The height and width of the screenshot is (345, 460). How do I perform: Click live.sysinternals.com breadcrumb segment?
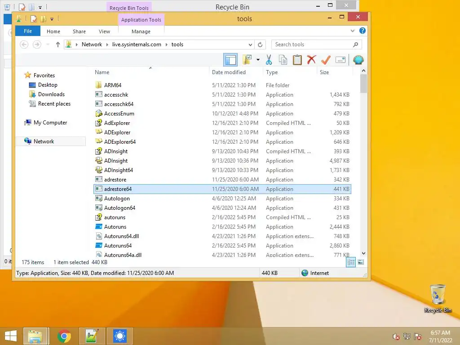click(137, 44)
